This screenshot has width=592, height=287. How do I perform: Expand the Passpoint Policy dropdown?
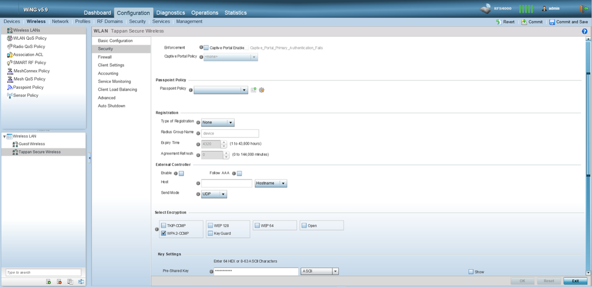pos(220,90)
